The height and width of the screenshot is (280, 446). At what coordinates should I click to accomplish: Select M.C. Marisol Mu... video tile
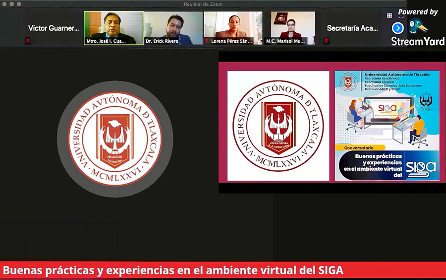[x=293, y=28]
